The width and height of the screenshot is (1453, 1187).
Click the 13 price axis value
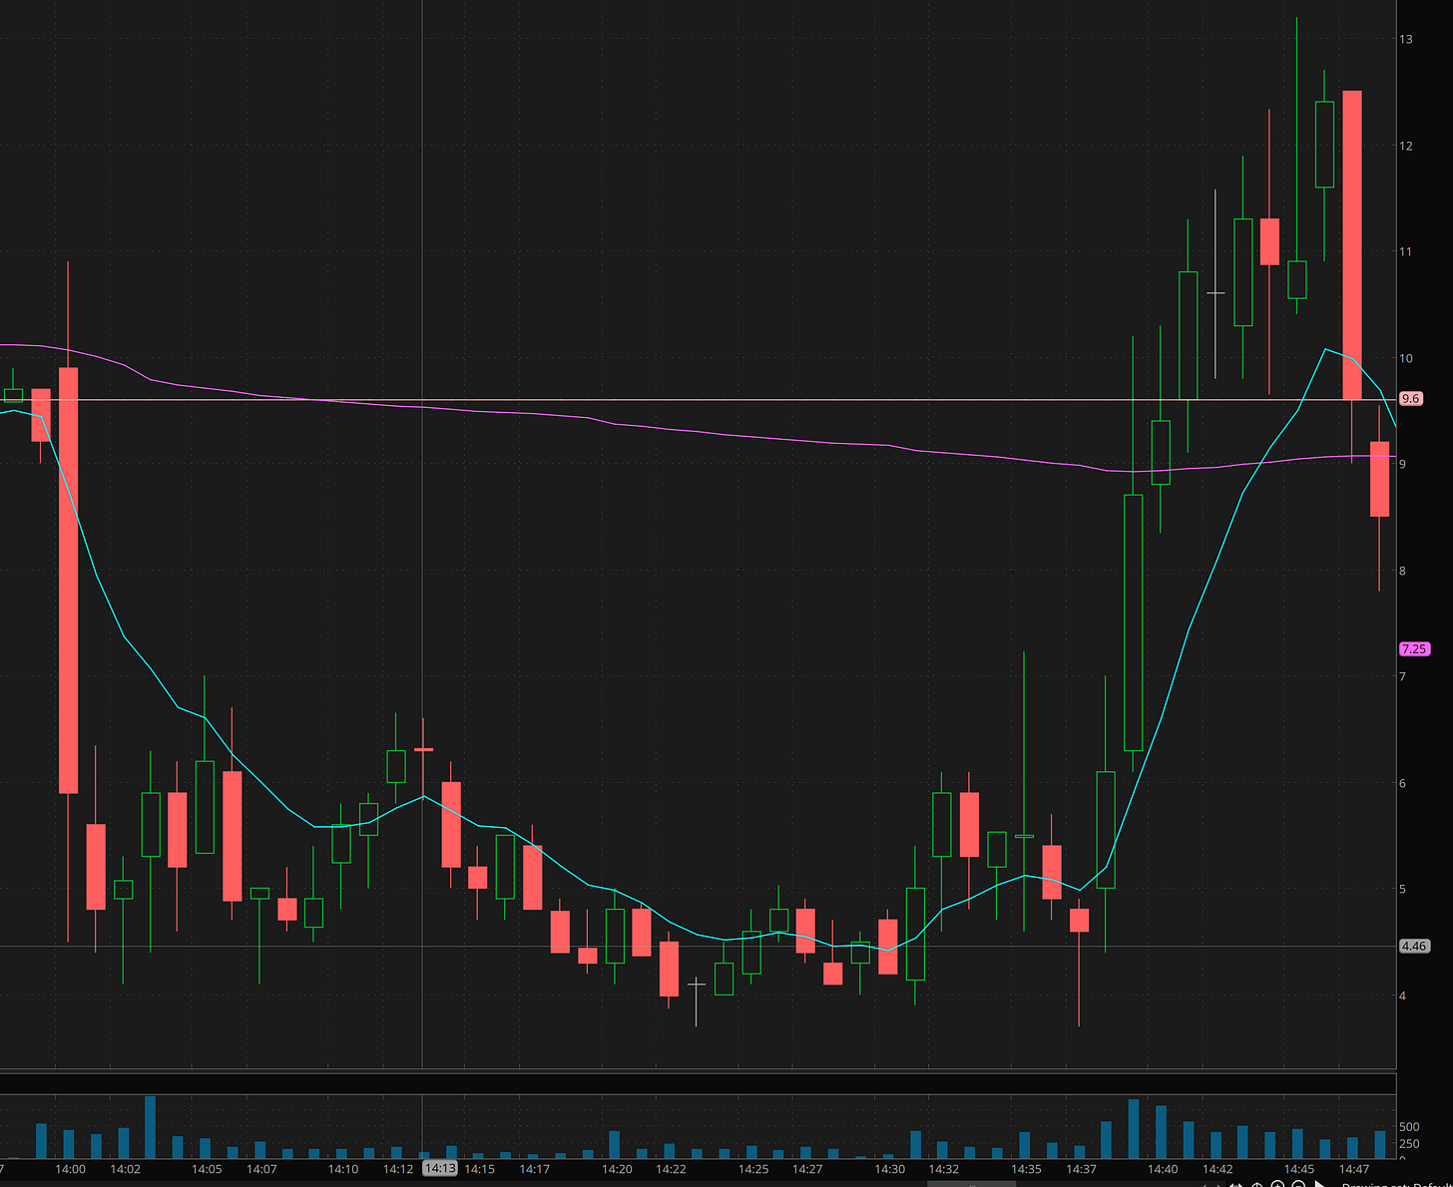(1406, 39)
